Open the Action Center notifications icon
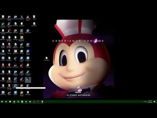Viewport: 157px width, 118px height. pyautogui.click(x=154, y=102)
